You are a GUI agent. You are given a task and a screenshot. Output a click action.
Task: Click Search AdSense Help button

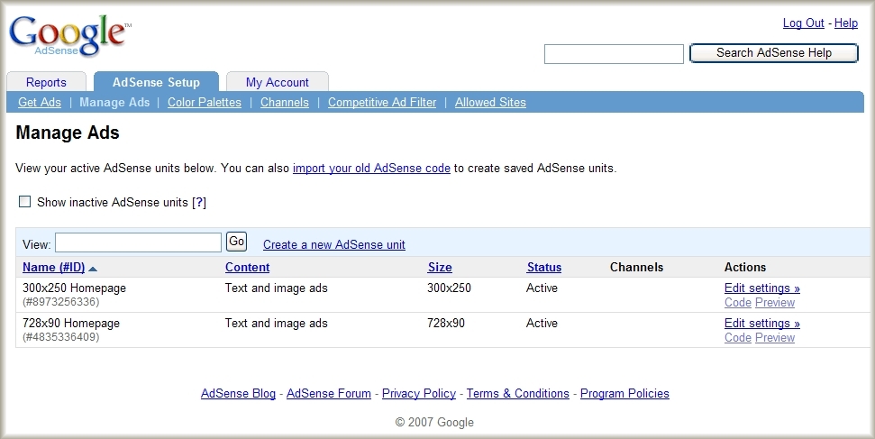(x=774, y=53)
